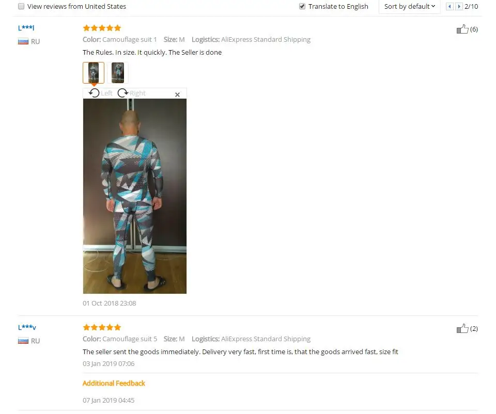Viewport: 496px width, 414px height.
Task: Open reviewer L***v profile
Action: coord(27,327)
